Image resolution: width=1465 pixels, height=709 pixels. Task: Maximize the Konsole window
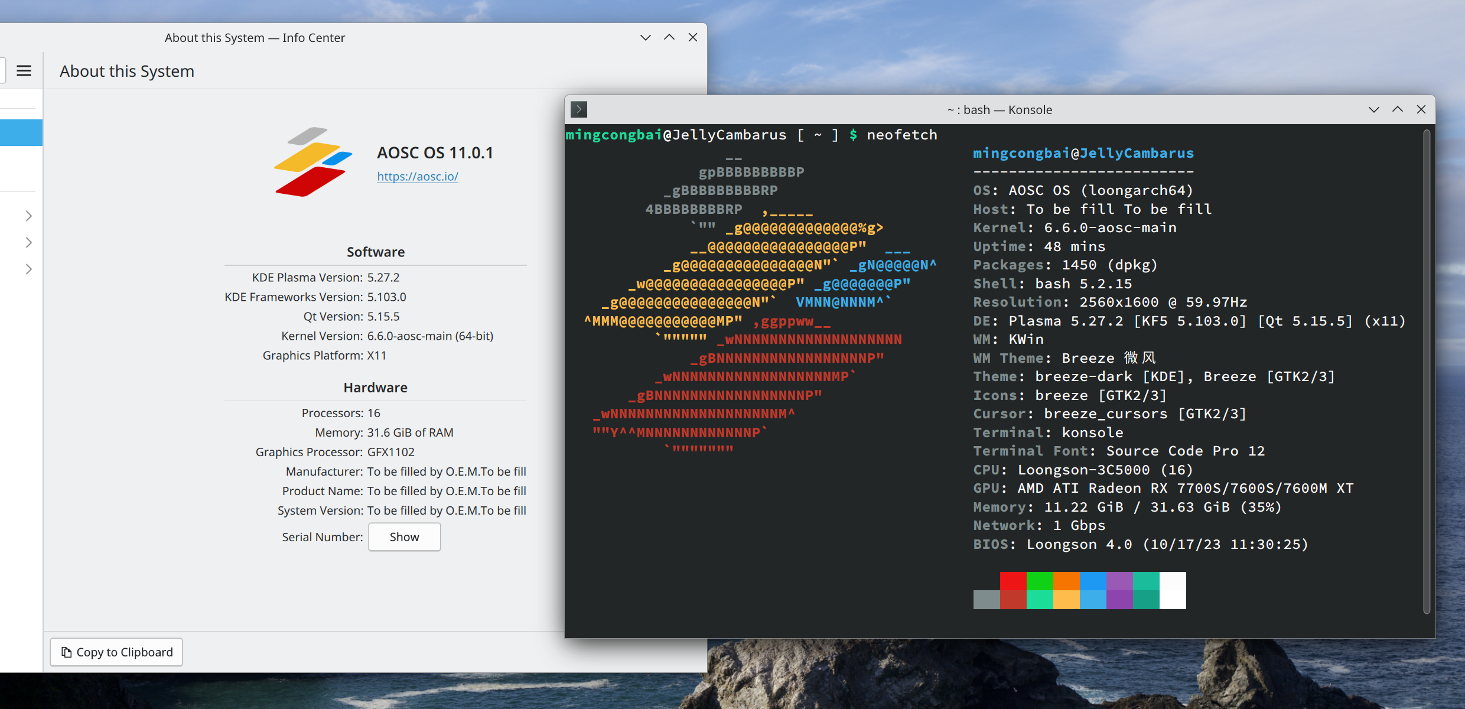(x=1397, y=109)
